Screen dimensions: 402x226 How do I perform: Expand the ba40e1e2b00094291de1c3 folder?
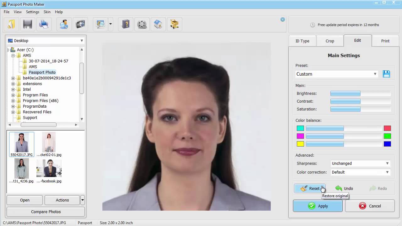[x=13, y=78]
